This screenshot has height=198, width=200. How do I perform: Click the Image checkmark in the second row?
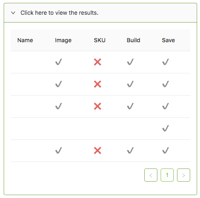[59, 84]
